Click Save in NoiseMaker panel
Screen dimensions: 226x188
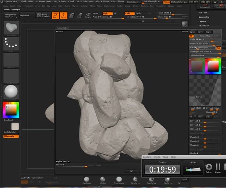pos(200,32)
